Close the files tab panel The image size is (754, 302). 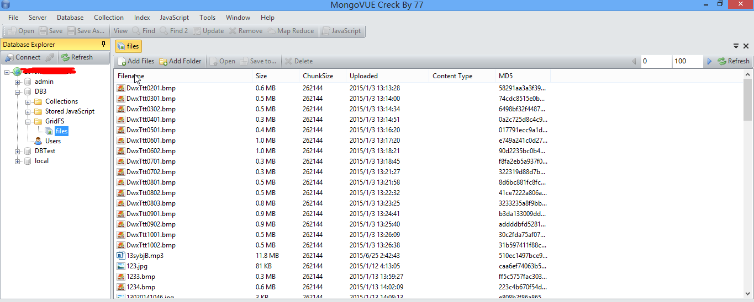(745, 46)
